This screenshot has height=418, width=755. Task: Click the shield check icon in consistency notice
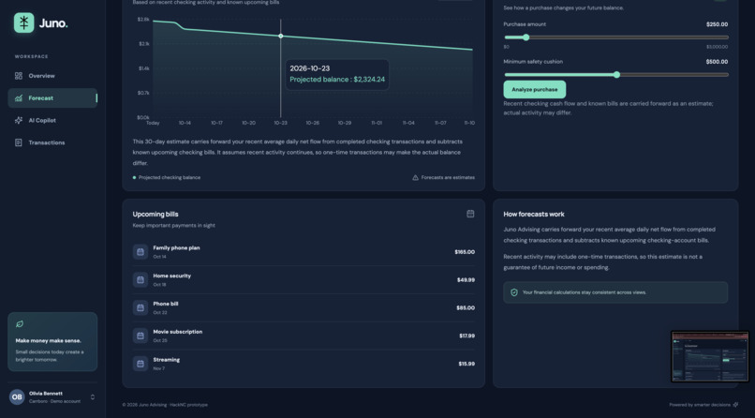coord(514,292)
